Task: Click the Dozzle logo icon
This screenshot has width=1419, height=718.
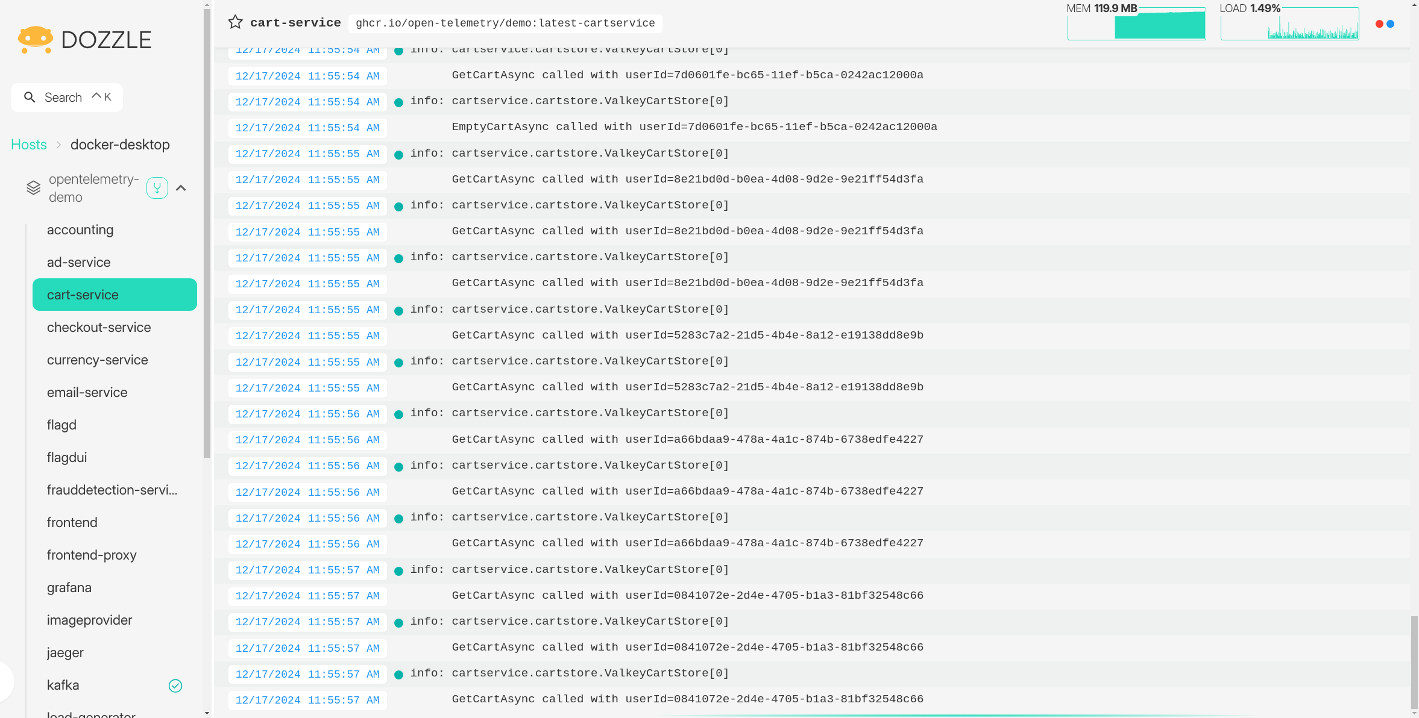Action: point(35,40)
